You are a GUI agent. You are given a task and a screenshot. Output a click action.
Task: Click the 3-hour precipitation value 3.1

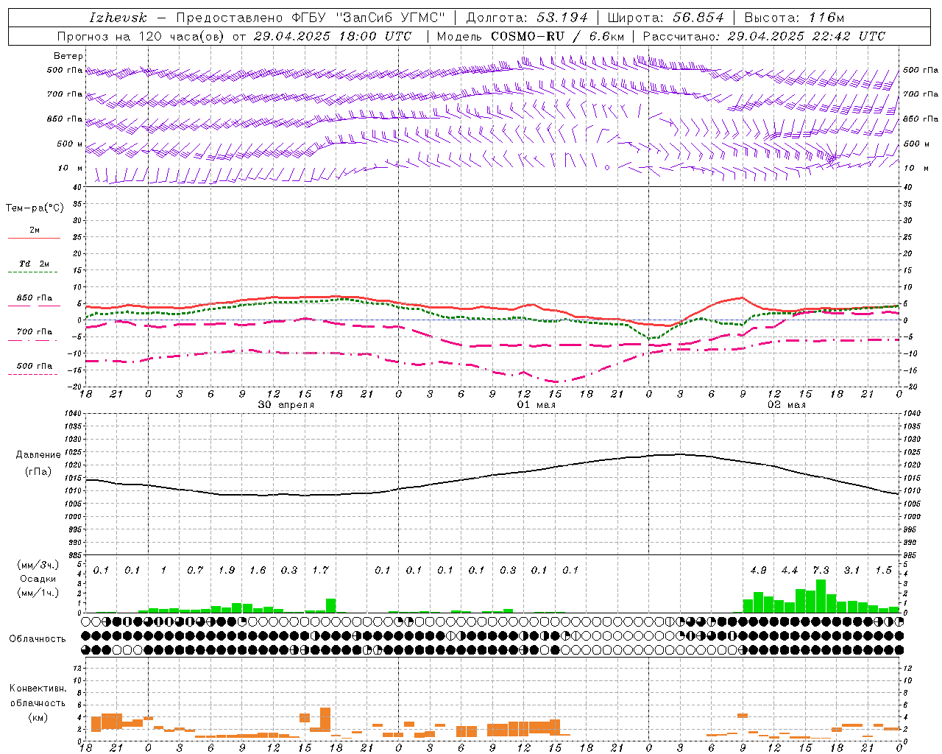[x=851, y=570]
